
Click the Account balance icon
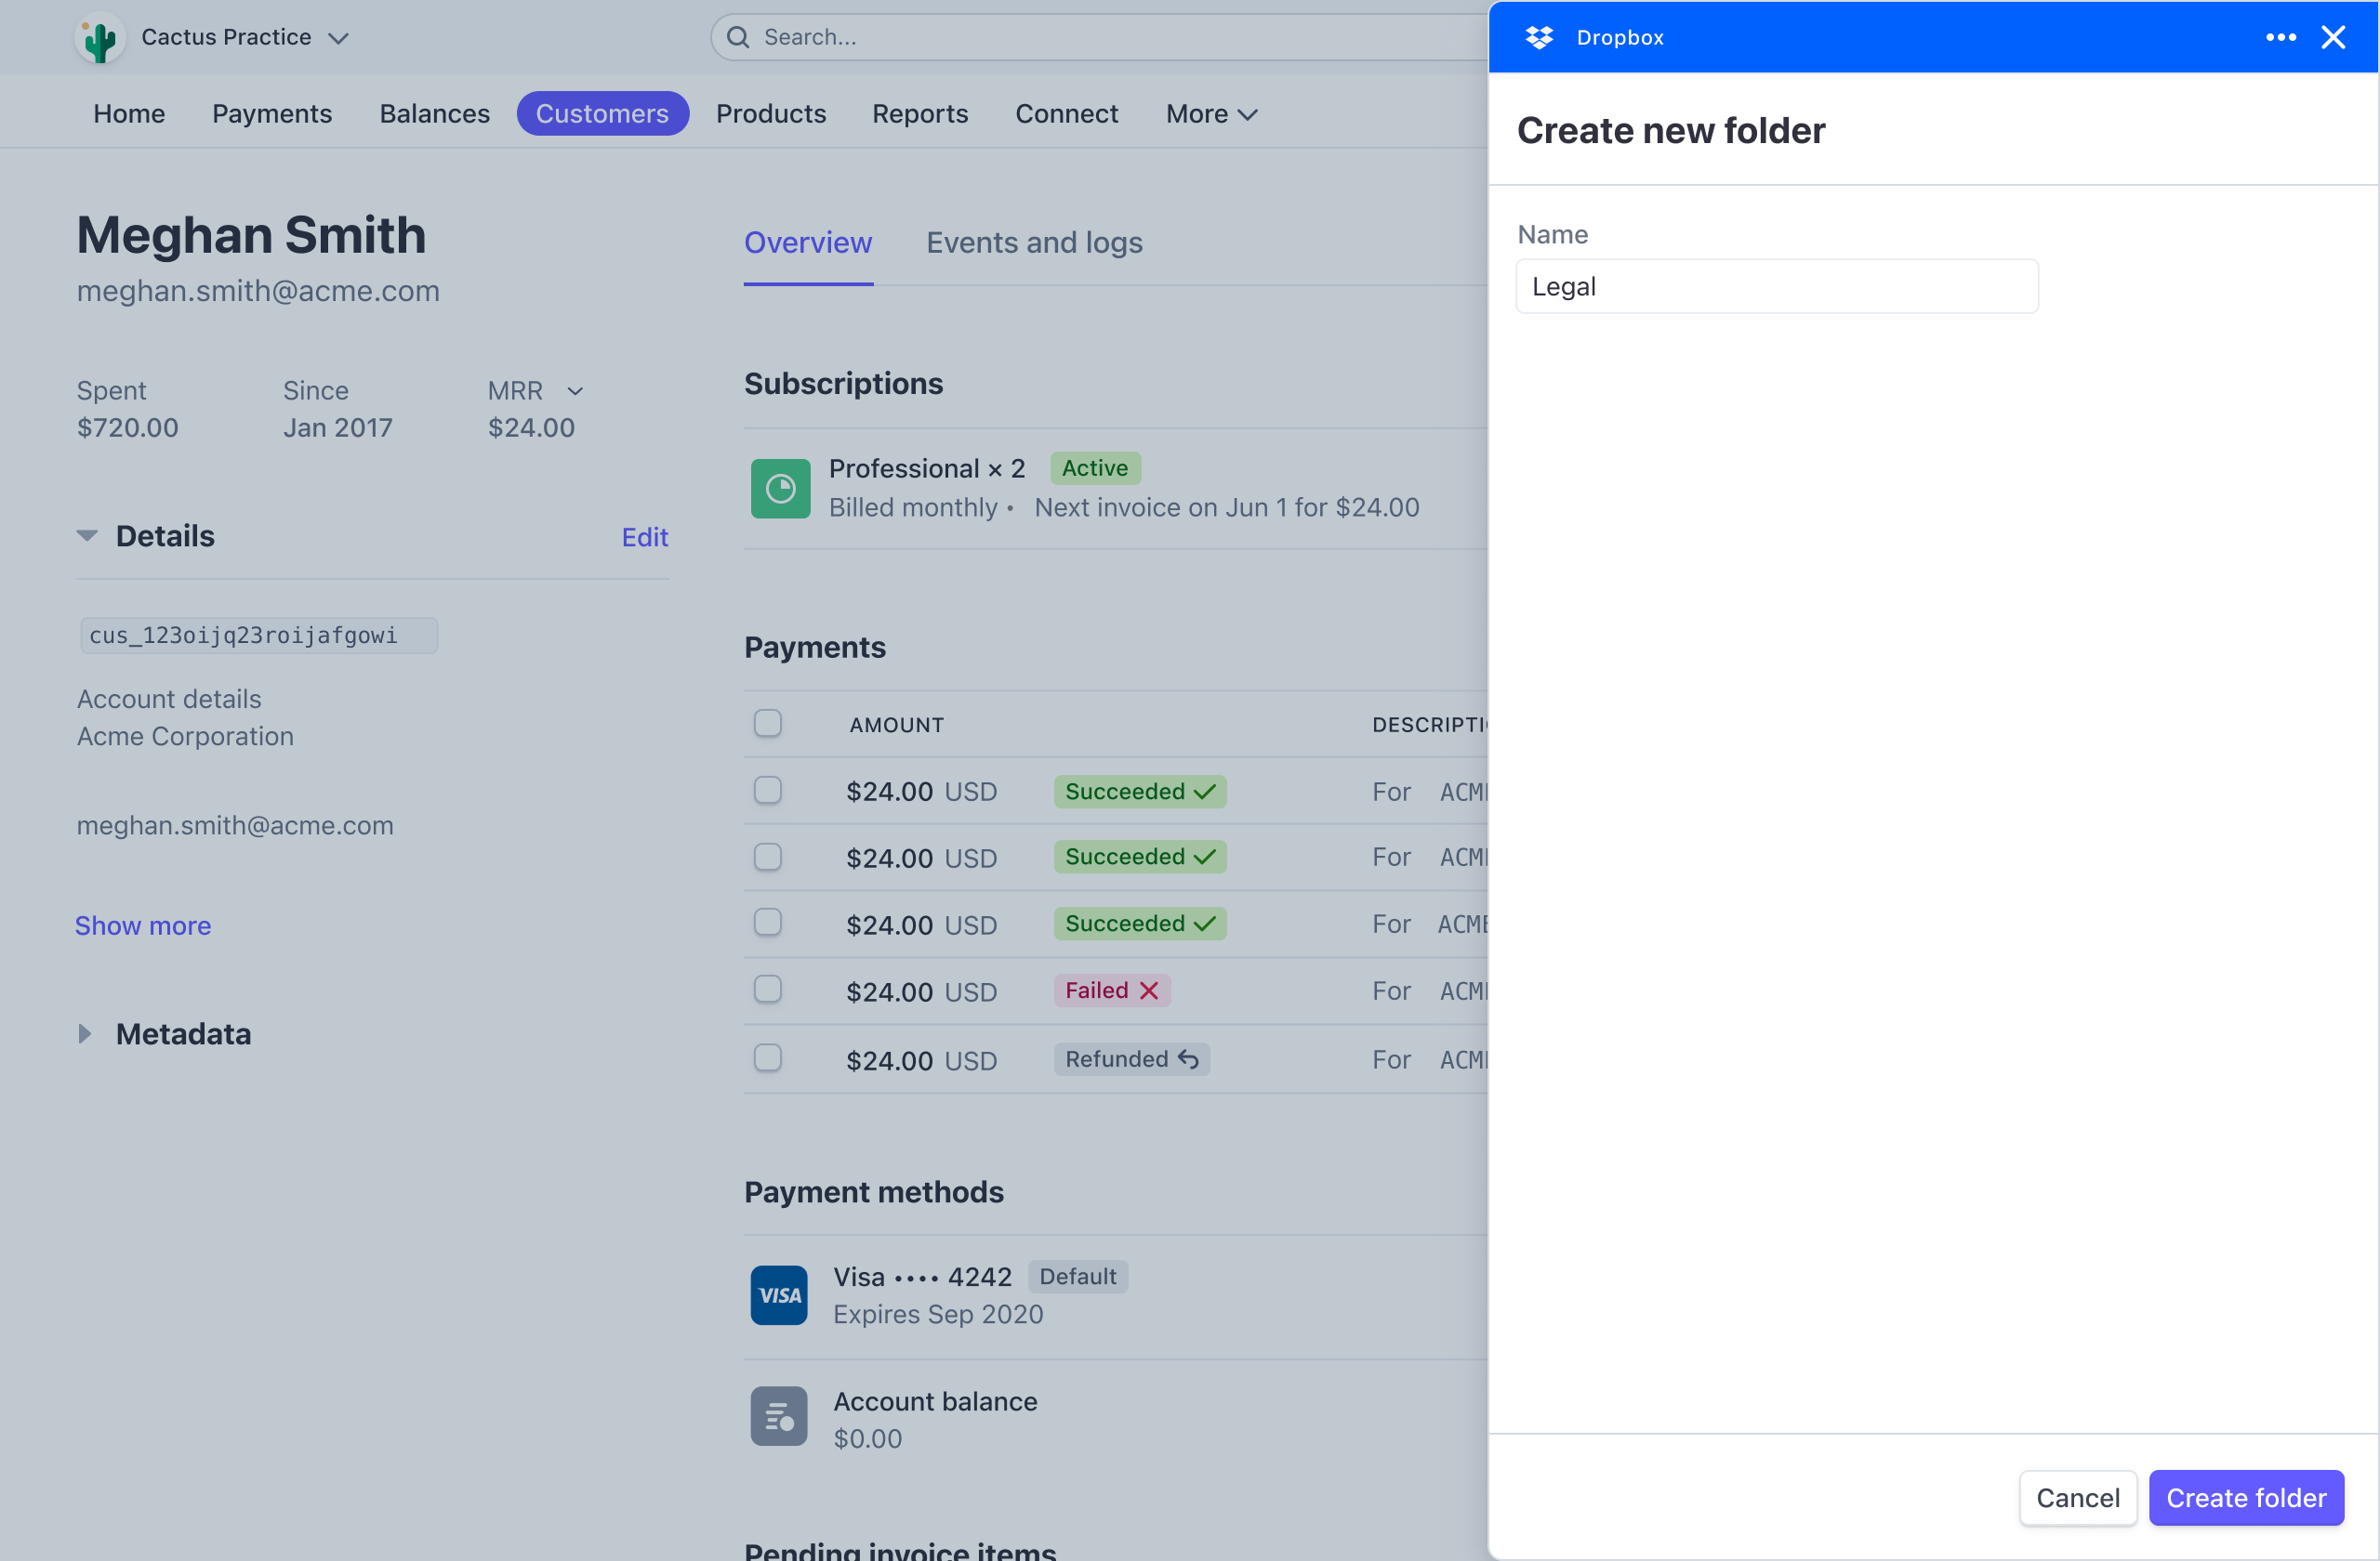[x=778, y=1416]
